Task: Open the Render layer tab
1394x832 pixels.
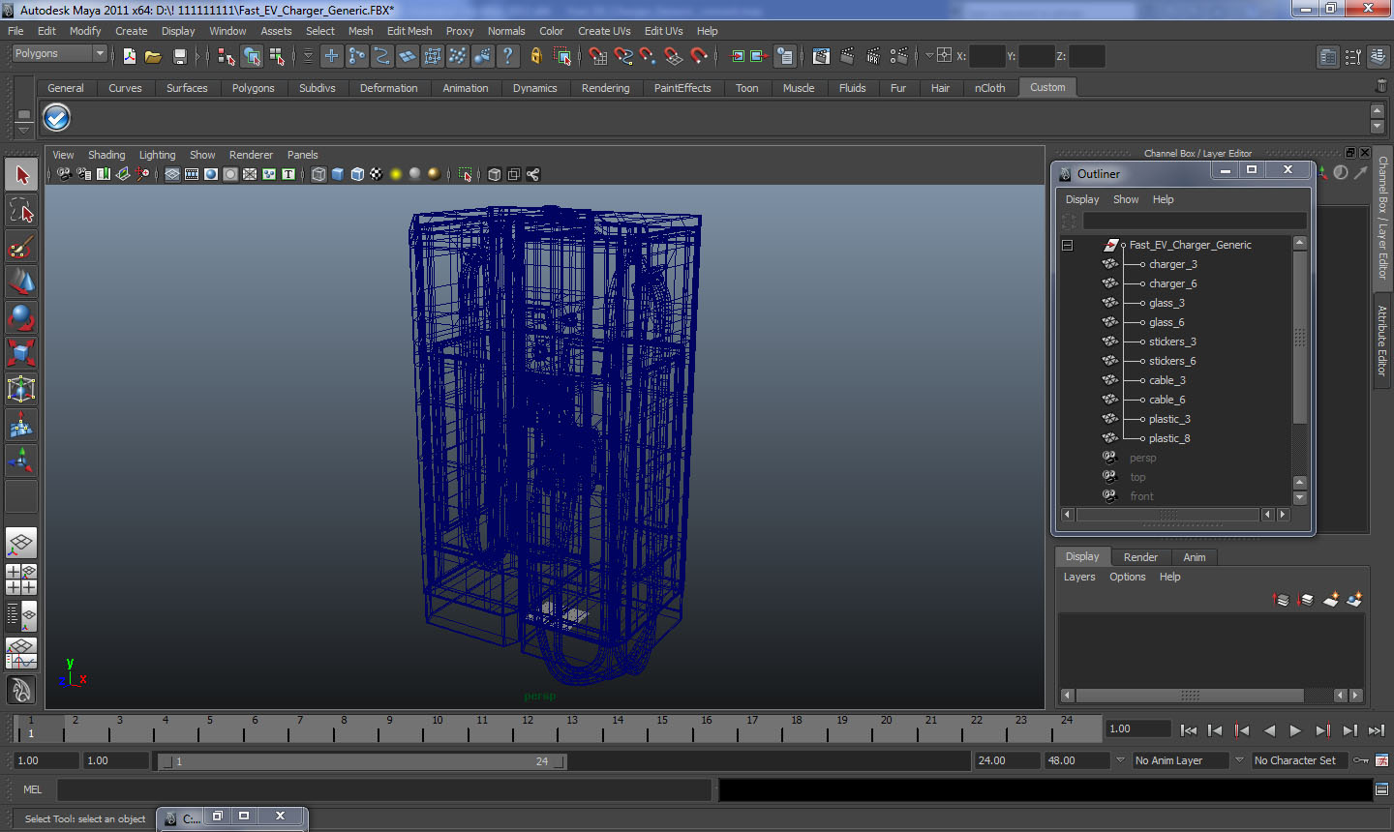Action: pos(1140,557)
